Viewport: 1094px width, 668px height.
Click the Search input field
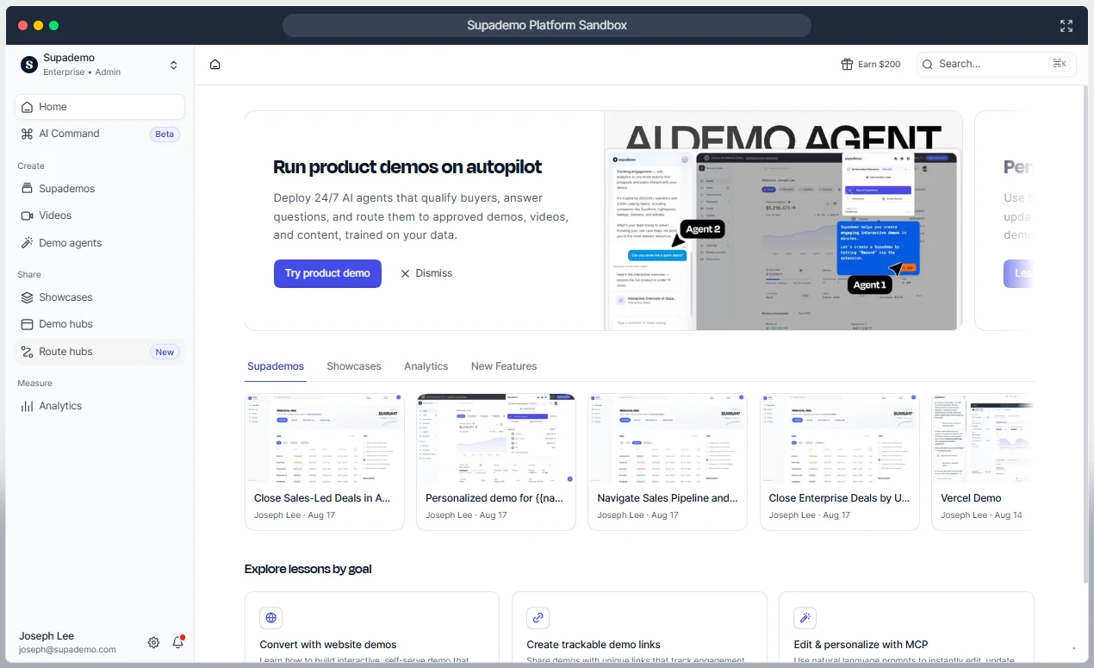point(996,64)
